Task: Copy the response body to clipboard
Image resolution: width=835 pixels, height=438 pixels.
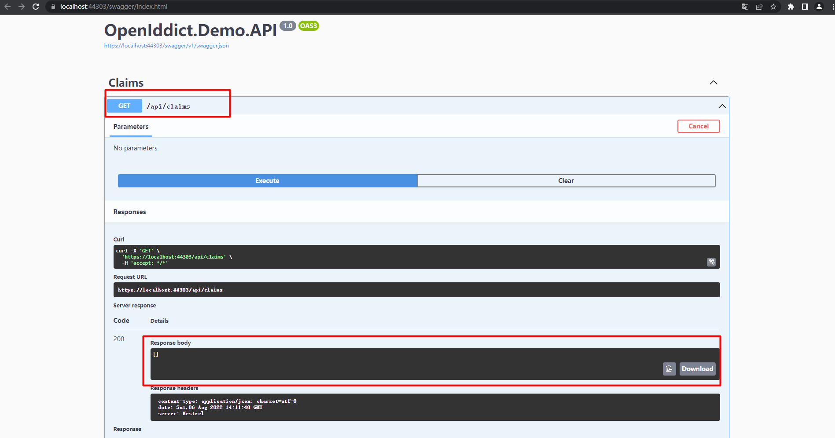Action: tap(669, 369)
